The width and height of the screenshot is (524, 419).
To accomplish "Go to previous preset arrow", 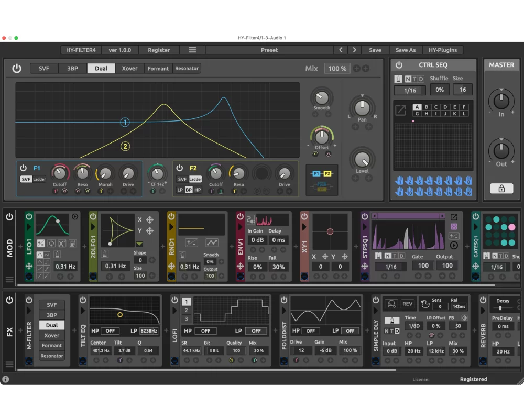I will [x=341, y=50].
